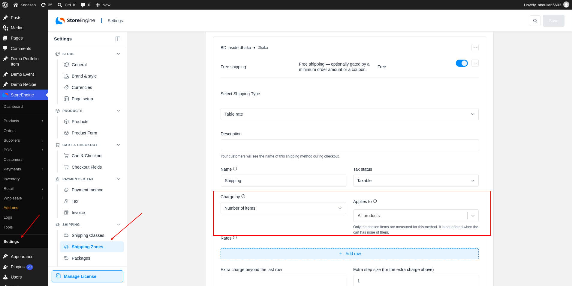
Task: Click the user avatar in admin bar
Action: click(x=566, y=5)
